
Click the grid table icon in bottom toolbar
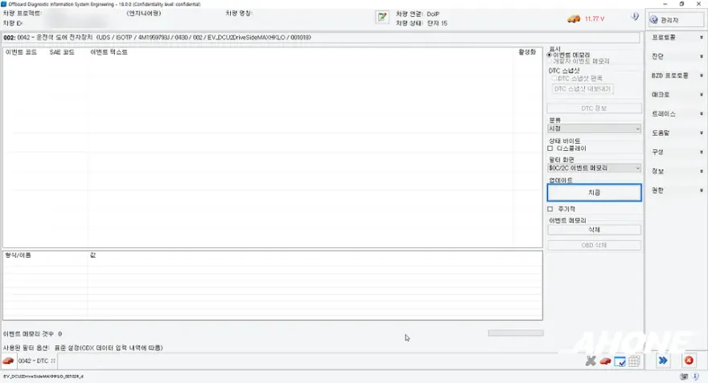[635, 361]
